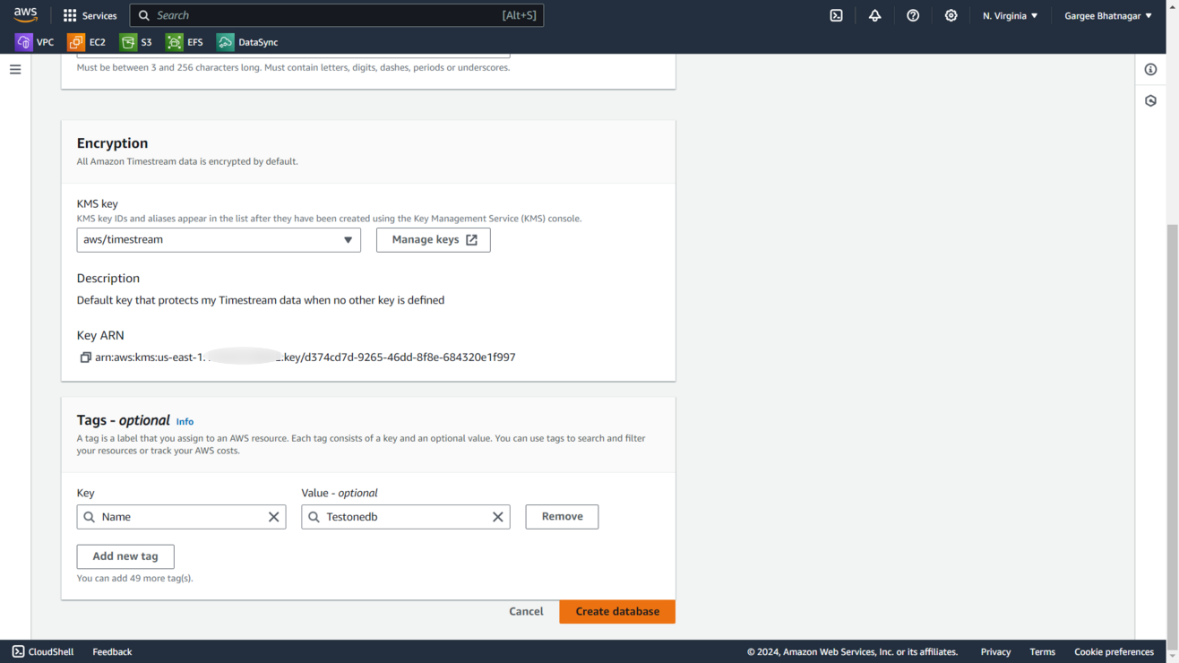Open Cookie preferences
The image size is (1179, 663).
click(1114, 651)
